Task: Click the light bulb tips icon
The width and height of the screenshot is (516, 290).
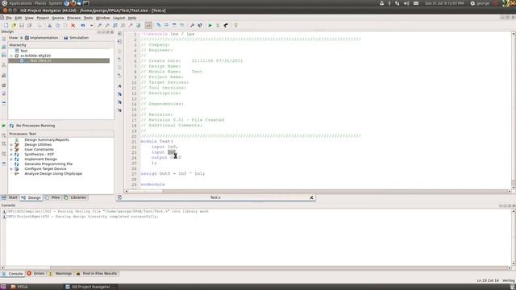Action: click(x=235, y=25)
